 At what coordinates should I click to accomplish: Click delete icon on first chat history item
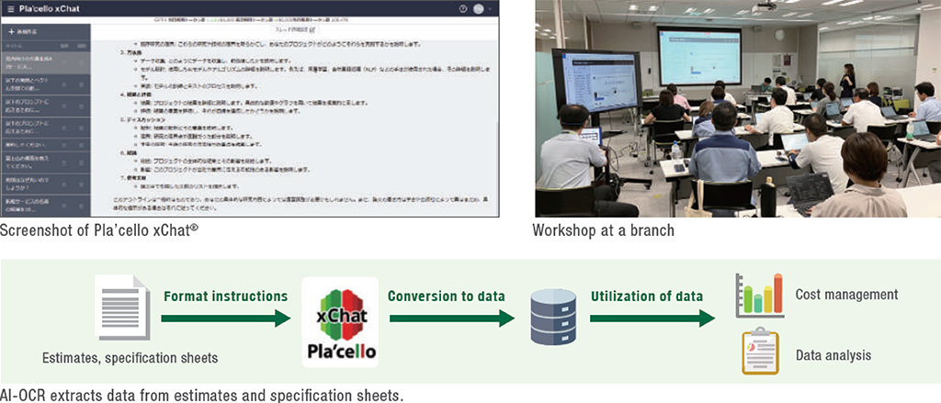tap(81, 62)
